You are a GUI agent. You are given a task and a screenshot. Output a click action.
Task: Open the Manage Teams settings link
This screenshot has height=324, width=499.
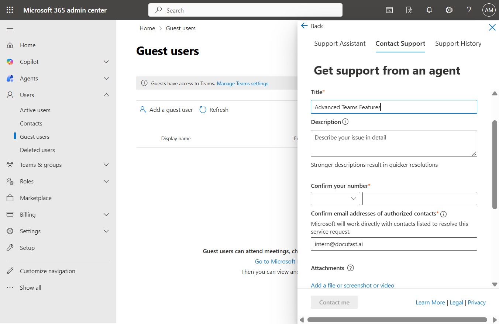point(242,83)
